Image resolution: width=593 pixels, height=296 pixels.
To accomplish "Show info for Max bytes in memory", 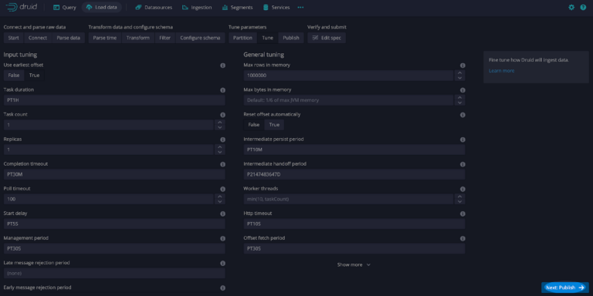I will point(463,90).
